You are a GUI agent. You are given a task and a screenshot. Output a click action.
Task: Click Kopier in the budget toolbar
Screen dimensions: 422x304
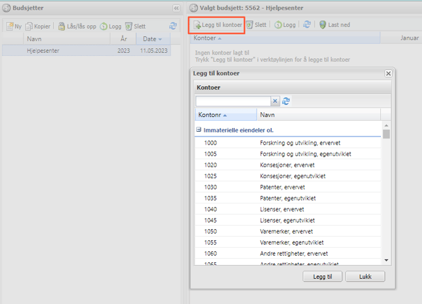click(38, 26)
